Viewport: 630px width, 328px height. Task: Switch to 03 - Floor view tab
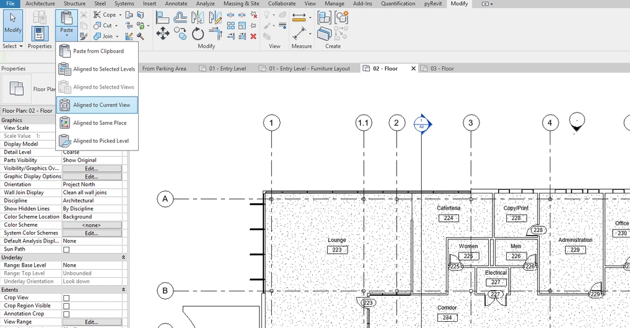438,68
